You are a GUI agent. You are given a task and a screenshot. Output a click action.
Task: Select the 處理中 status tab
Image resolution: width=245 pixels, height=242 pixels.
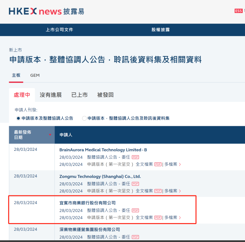tap(22, 95)
